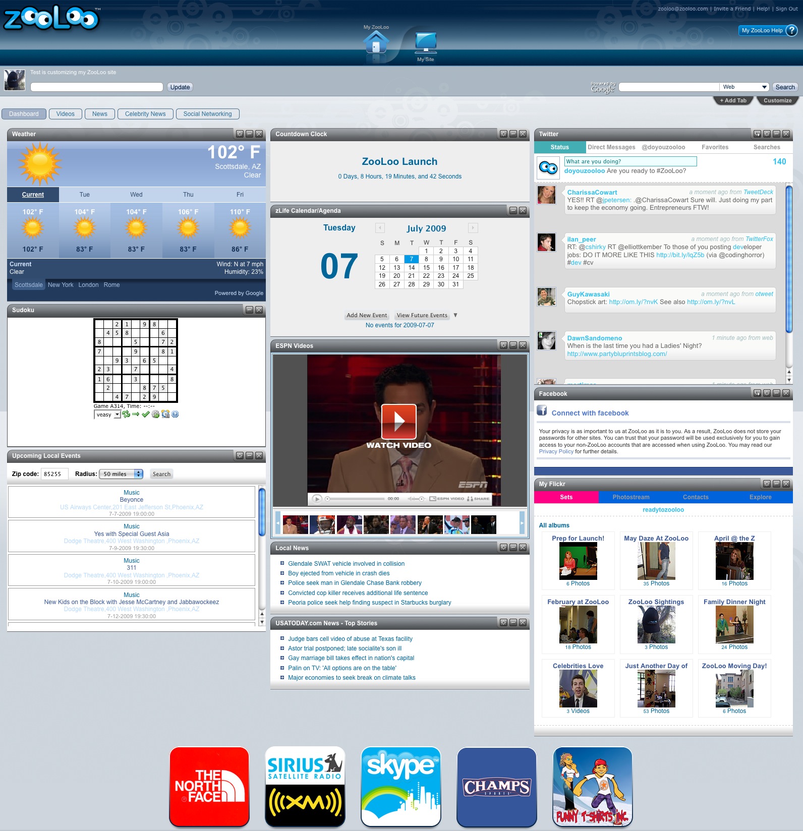Click the Watch Video play button
This screenshot has width=803, height=831.
coord(398,422)
